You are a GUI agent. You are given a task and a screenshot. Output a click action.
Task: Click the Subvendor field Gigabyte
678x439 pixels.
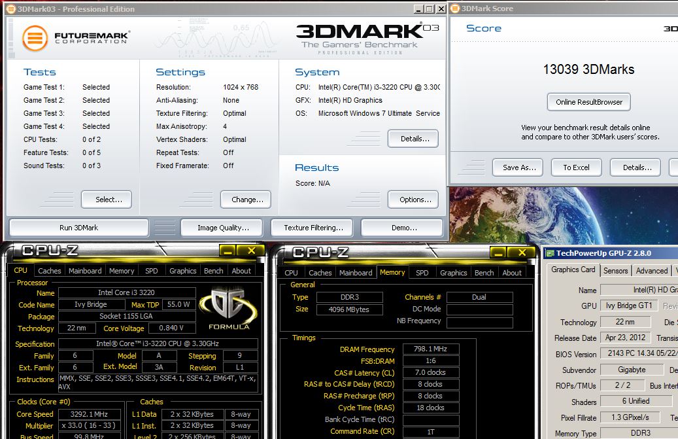(x=632, y=370)
